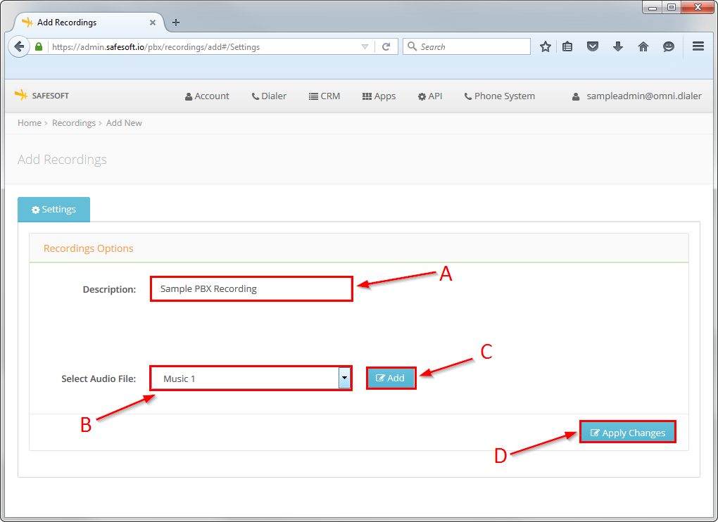Go to Recordings breadcrumb link
Viewport: 718px width, 522px height.
click(74, 123)
